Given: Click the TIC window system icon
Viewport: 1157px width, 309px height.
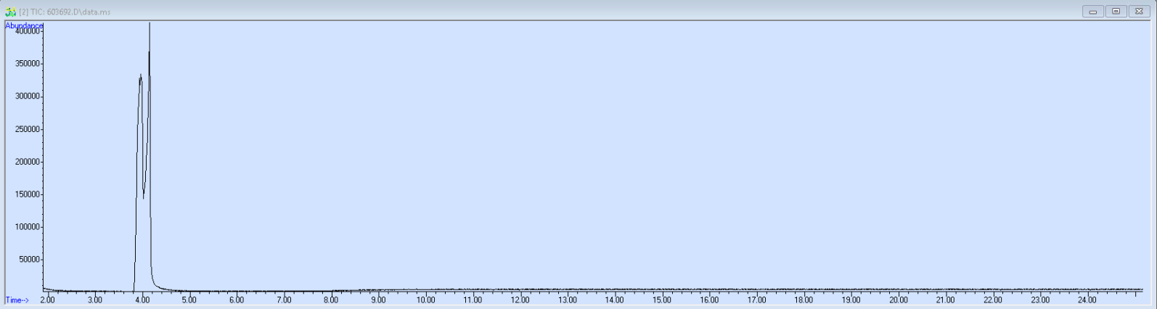Looking at the screenshot, I should point(10,12).
